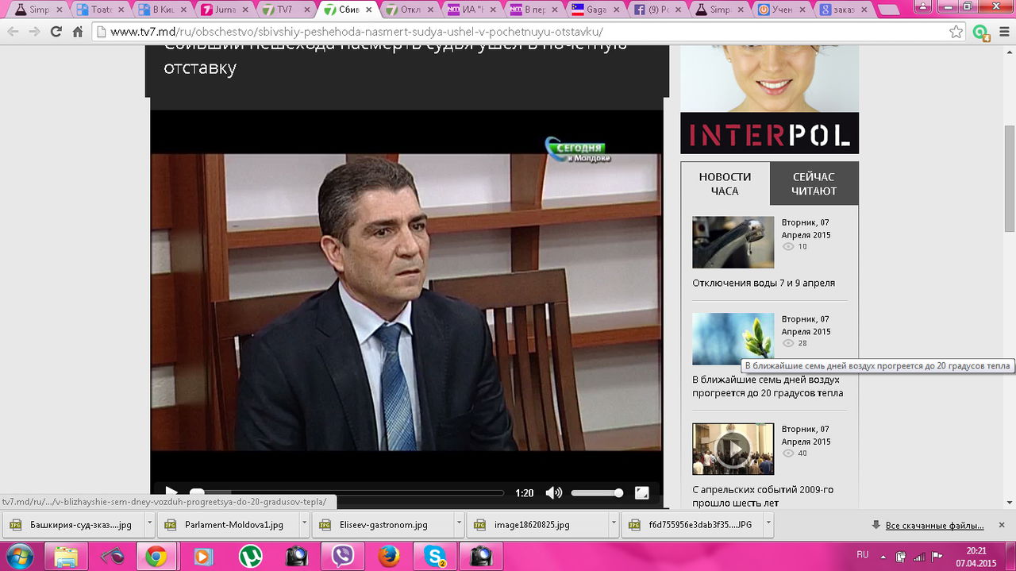Adjust the video volume slider

click(x=597, y=493)
